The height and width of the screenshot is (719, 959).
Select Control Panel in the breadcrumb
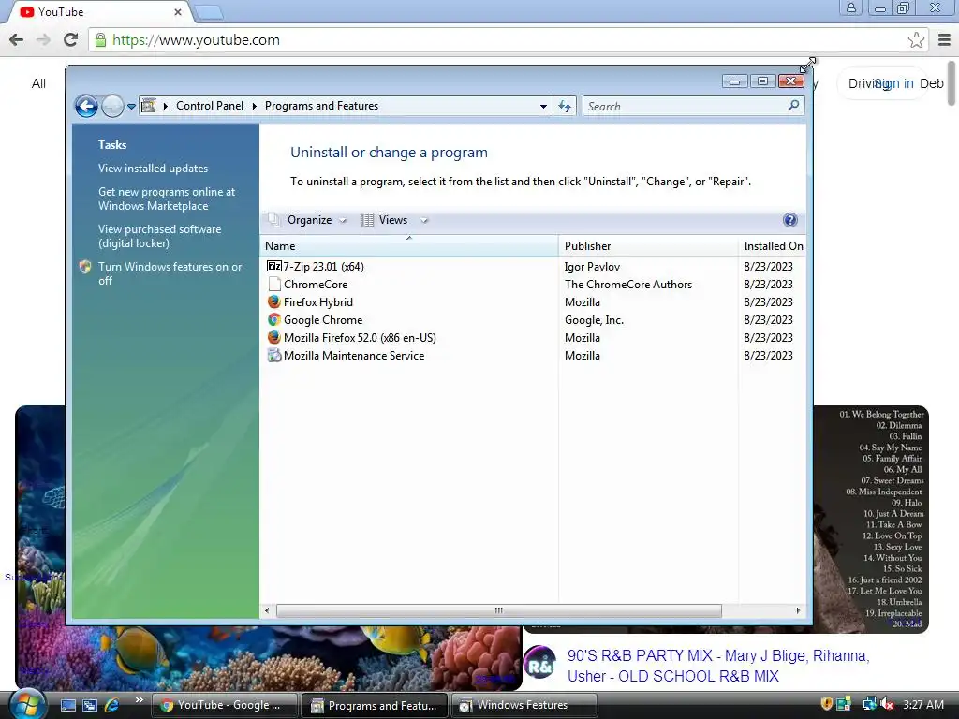click(210, 106)
